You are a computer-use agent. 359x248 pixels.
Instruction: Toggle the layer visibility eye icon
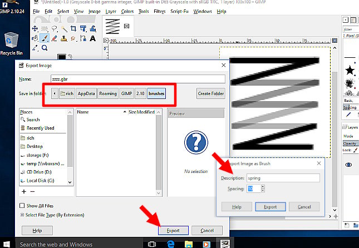(x=348, y=165)
